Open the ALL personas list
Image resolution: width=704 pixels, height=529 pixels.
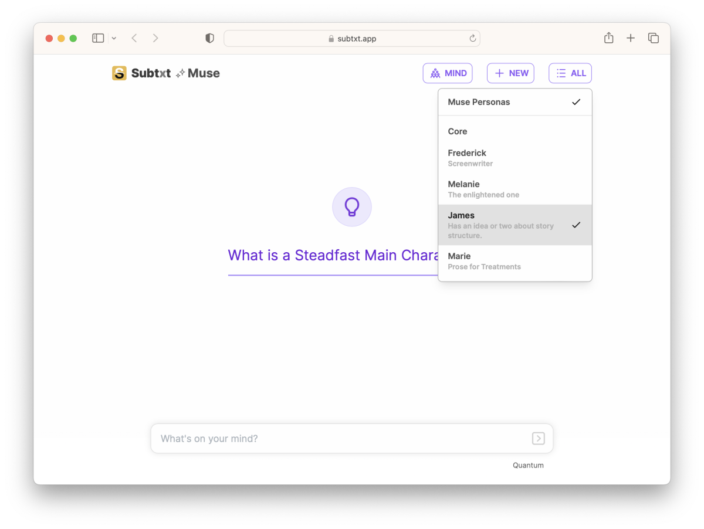(570, 73)
